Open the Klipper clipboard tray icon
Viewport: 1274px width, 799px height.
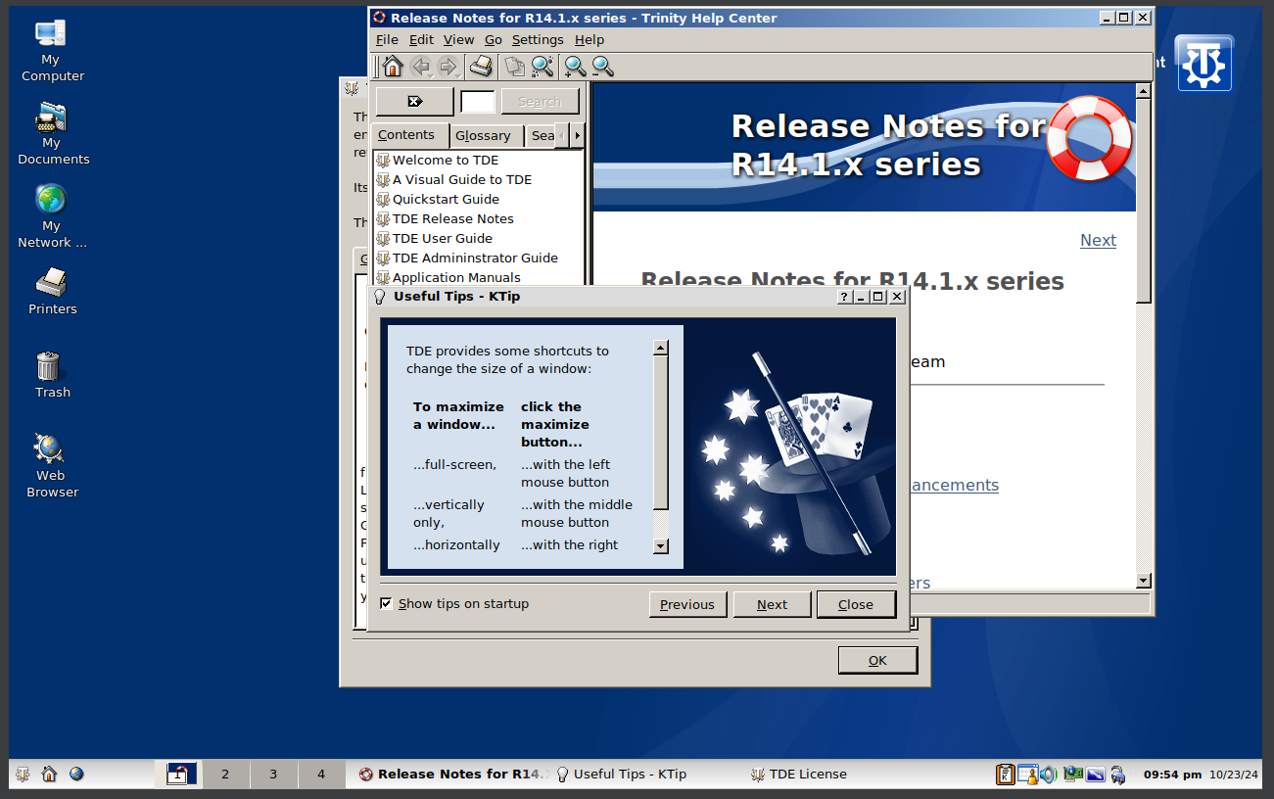pyautogui.click(x=1005, y=775)
